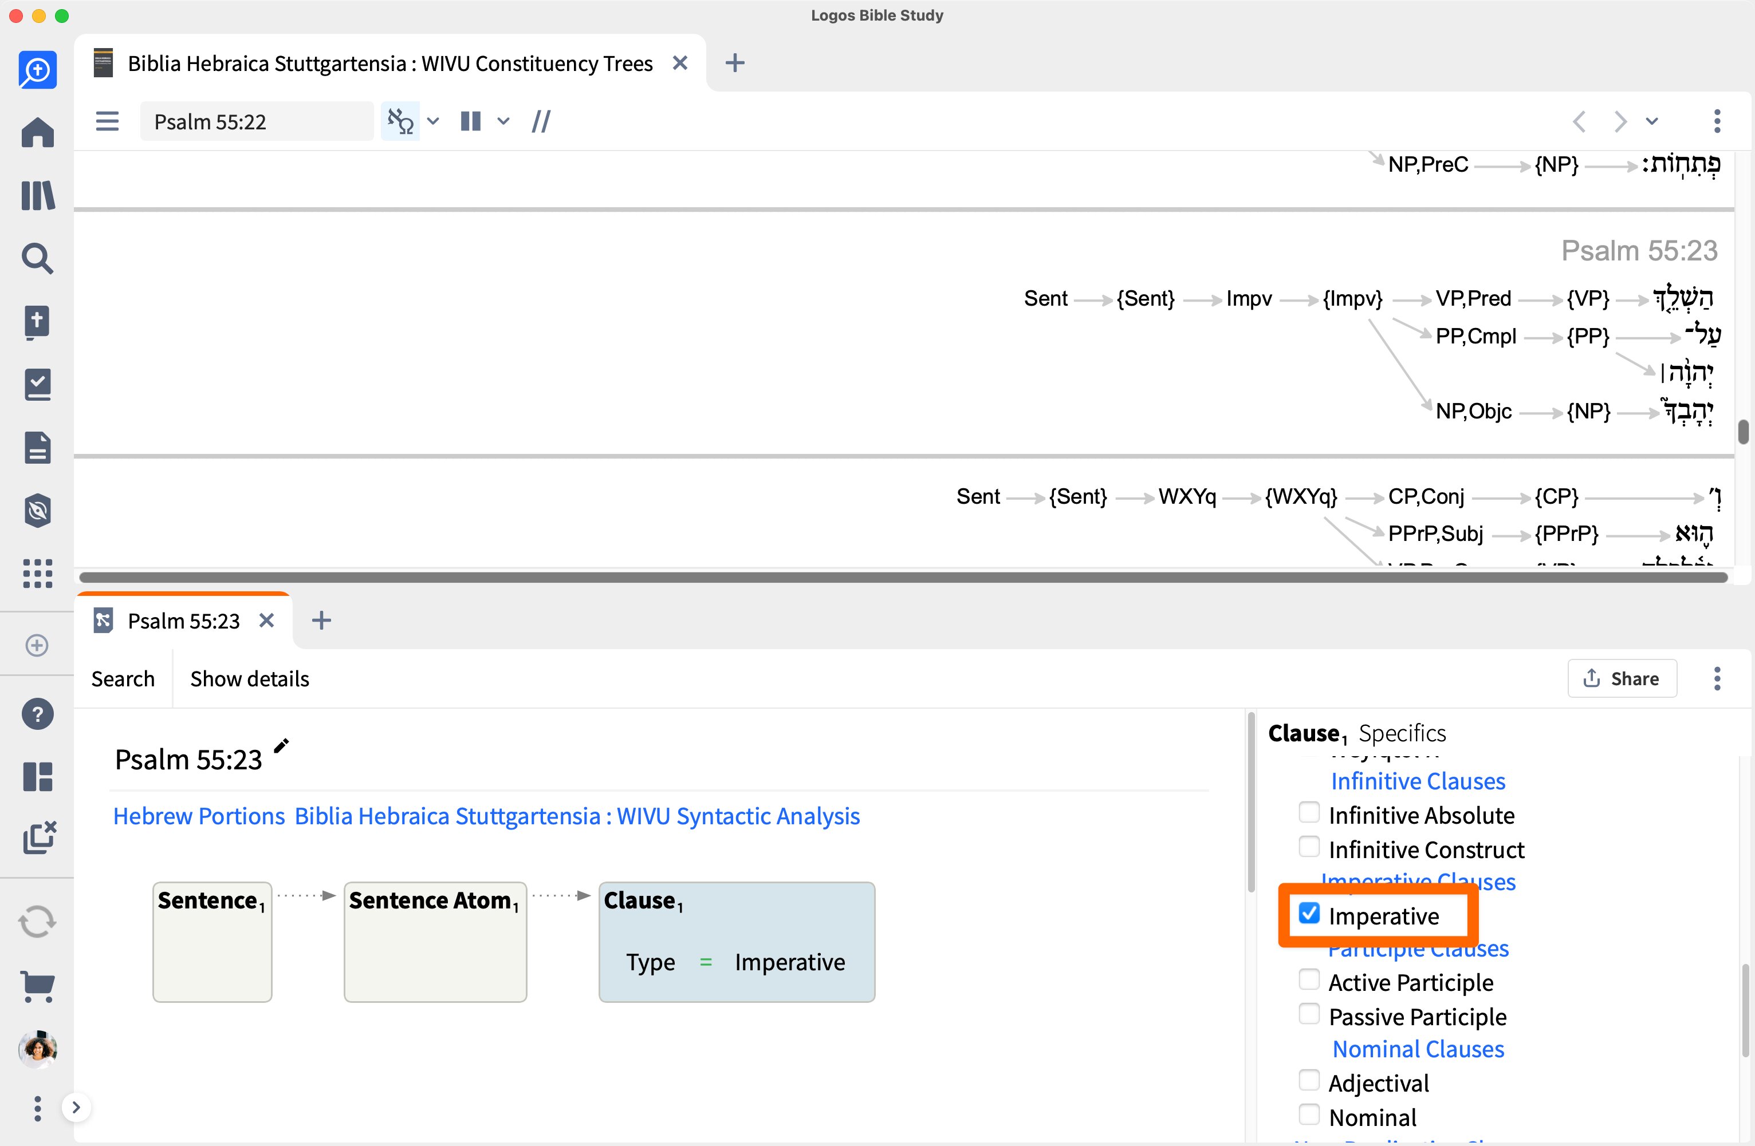Screen dimensions: 1755x1146
Task: Check the Adjectival checkbox
Action: (1308, 1080)
